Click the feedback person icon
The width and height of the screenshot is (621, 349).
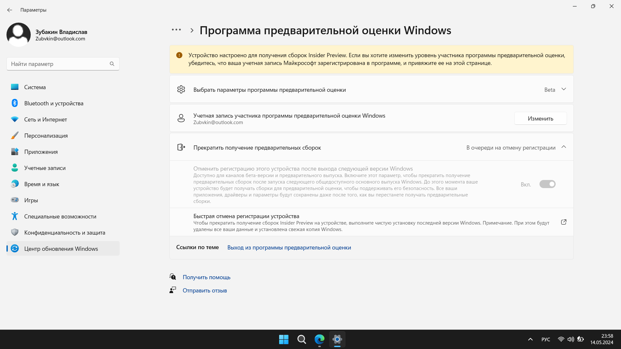point(173,290)
